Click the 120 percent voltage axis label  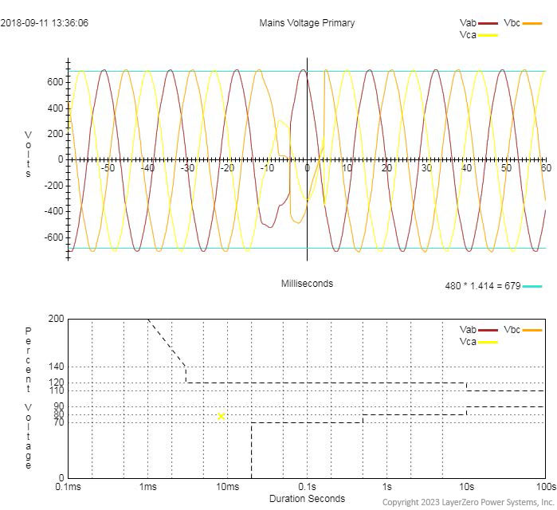[x=56, y=382]
